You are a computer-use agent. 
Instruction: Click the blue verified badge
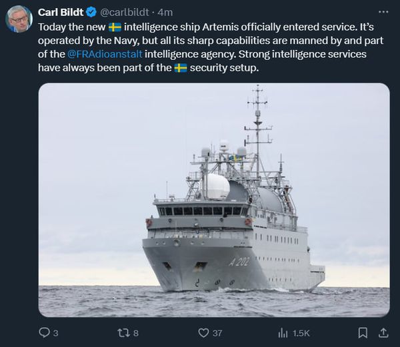click(x=92, y=12)
